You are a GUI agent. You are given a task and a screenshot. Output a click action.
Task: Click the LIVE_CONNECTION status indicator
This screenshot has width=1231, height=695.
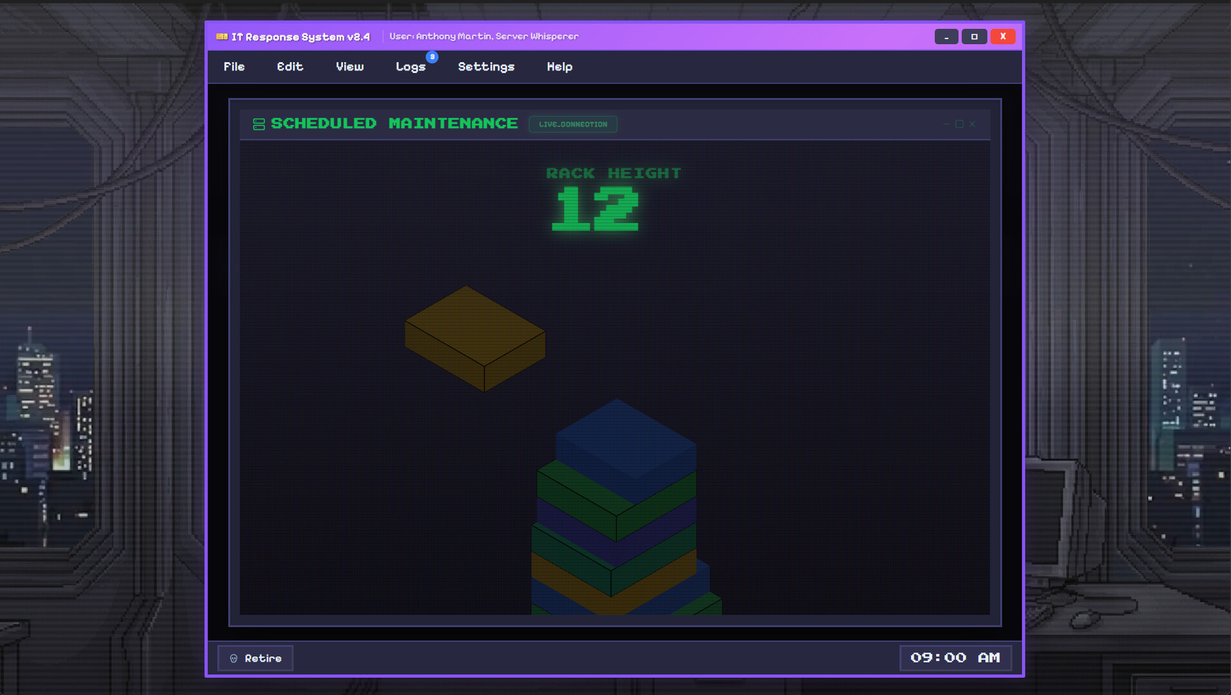[x=572, y=124]
